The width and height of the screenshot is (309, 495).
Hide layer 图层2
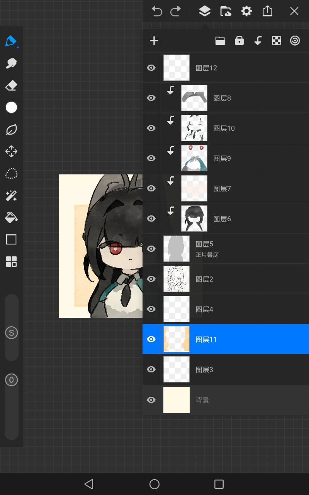coord(151,279)
